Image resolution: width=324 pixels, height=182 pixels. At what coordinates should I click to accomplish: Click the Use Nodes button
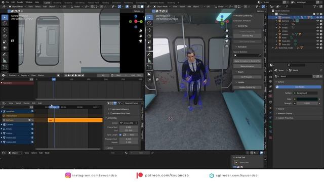click(x=299, y=87)
